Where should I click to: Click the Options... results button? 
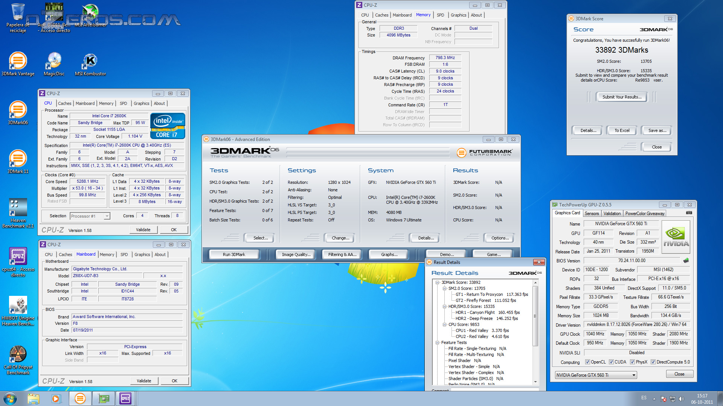click(500, 238)
